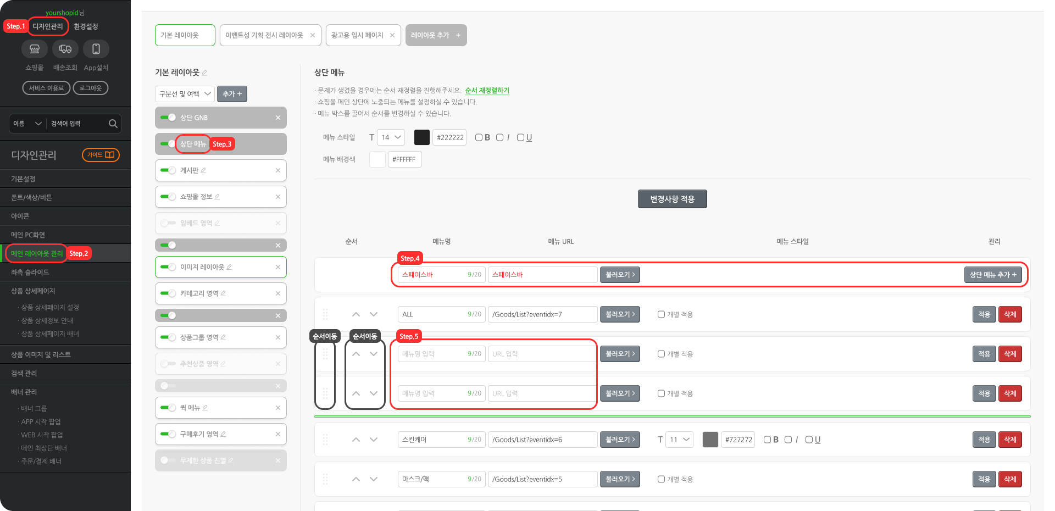Click the ALL row URL field
This screenshot has width=1055, height=511.
click(542, 314)
